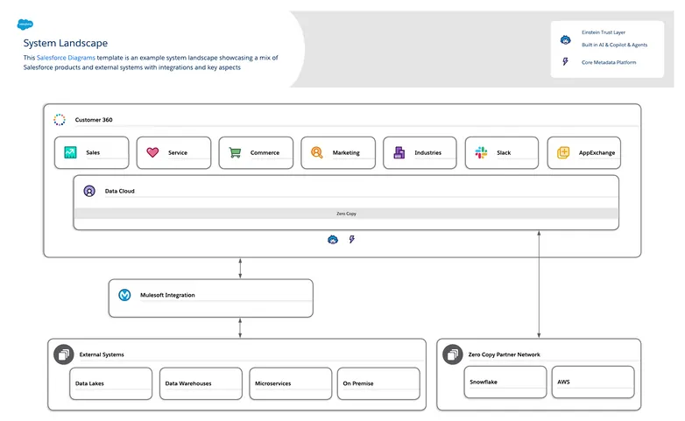Click the Zero Copy Partner Network icon
The height and width of the screenshot is (421, 685).
pos(452,354)
